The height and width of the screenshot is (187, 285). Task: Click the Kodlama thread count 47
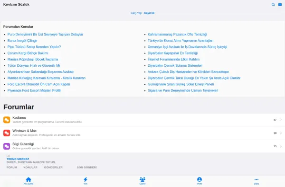pyautogui.click(x=275, y=120)
